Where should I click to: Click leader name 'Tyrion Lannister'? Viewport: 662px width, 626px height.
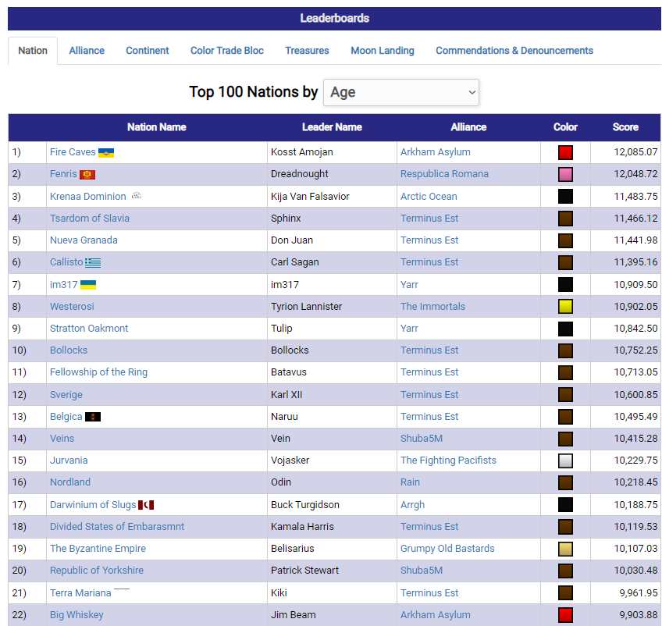point(307,307)
